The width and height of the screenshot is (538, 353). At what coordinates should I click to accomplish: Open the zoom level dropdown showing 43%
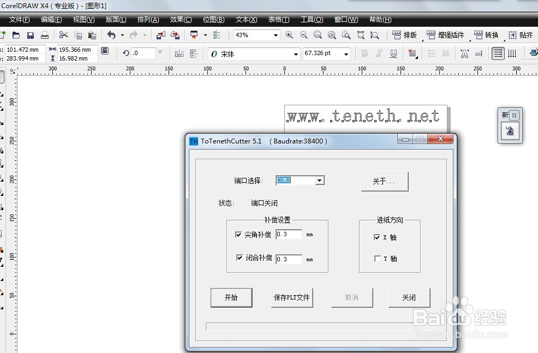click(x=276, y=34)
